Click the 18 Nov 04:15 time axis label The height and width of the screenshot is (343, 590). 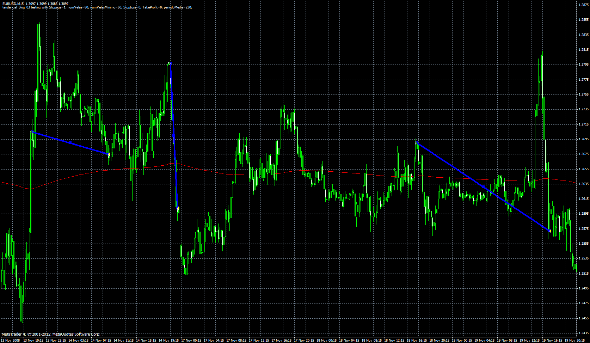click(349, 341)
